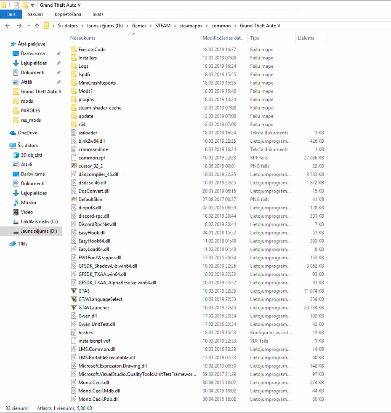Click the 'Games' breadcrumb segment
The width and height of the screenshot is (391, 413).
[x=139, y=26]
